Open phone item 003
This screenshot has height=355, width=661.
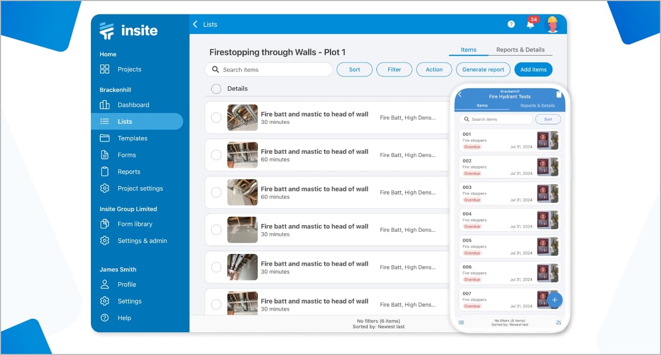click(509, 193)
